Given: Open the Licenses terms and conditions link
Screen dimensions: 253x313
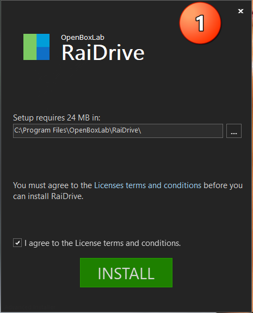Looking at the screenshot, I should tap(147, 185).
